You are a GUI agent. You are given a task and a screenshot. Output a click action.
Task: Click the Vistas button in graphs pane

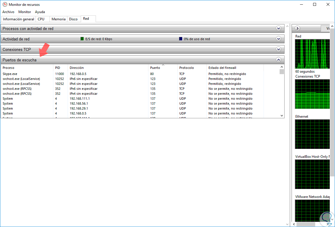tap(325, 28)
